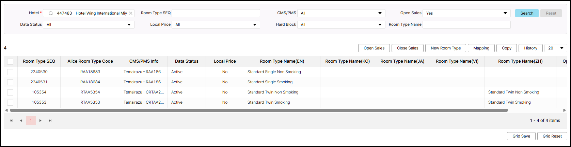Click the horizontal scrollbar of the grid
The height and width of the screenshot is (147, 571).
coord(259,110)
